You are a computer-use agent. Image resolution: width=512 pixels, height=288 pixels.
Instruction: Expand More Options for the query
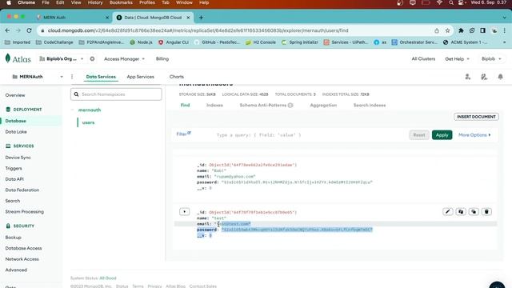pyautogui.click(x=474, y=135)
